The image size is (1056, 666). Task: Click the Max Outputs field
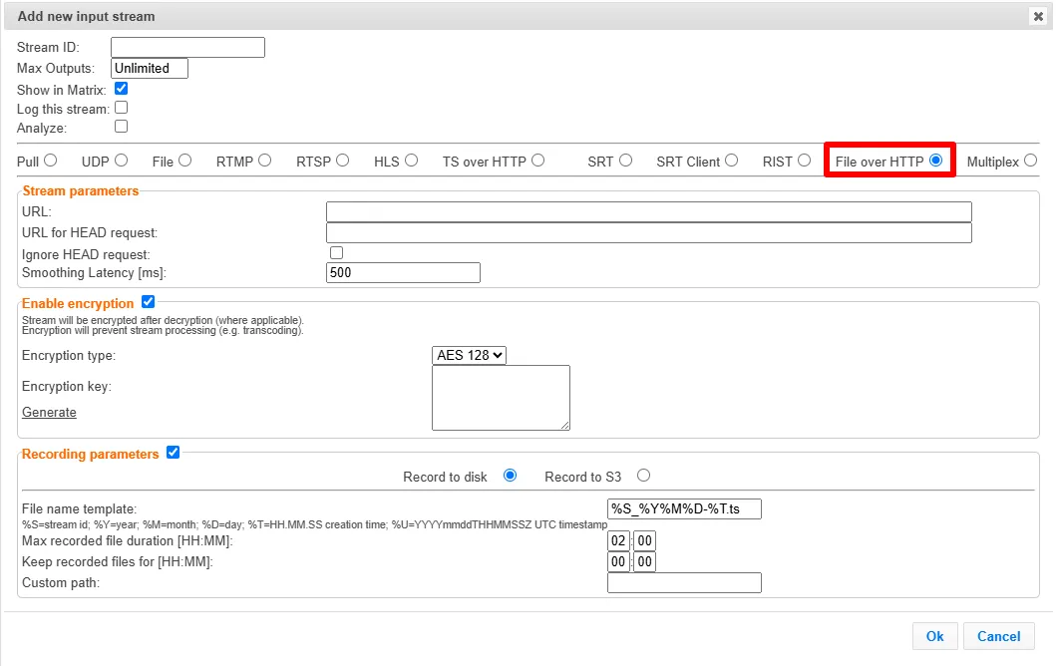point(150,68)
